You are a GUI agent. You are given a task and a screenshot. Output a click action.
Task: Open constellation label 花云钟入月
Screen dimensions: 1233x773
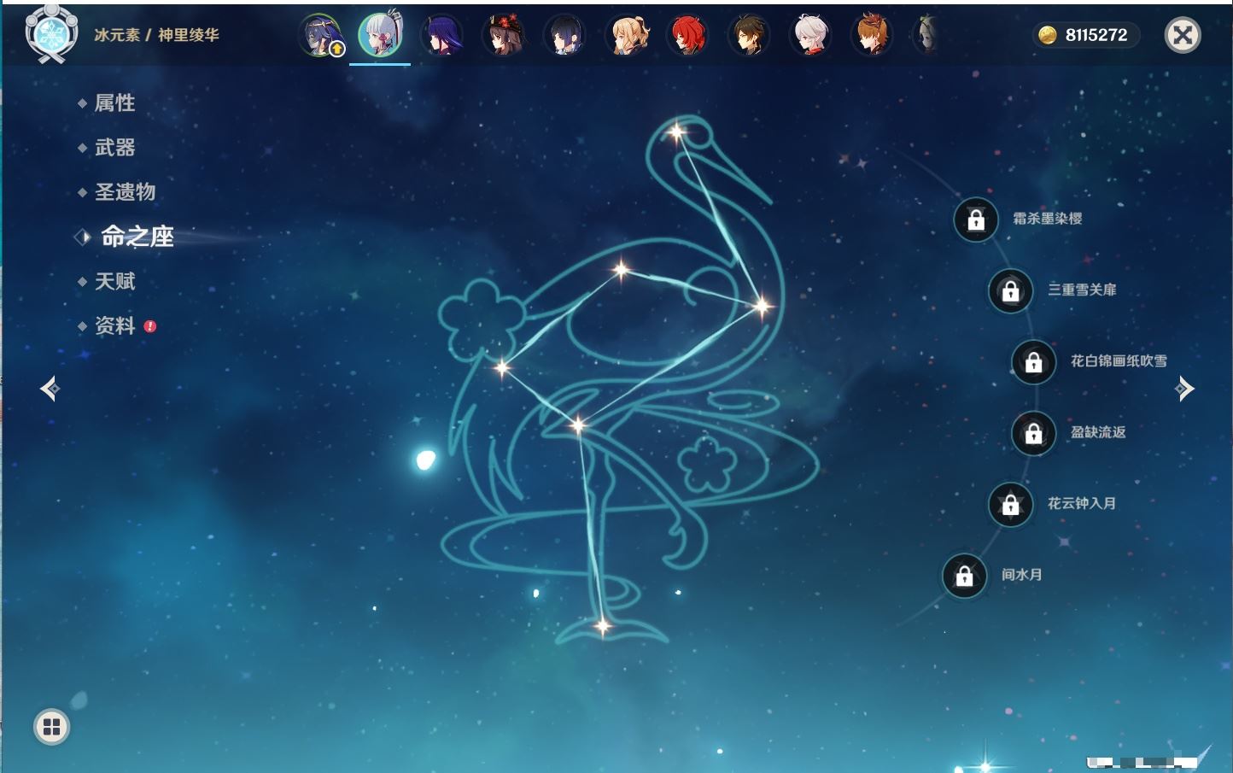[1082, 503]
